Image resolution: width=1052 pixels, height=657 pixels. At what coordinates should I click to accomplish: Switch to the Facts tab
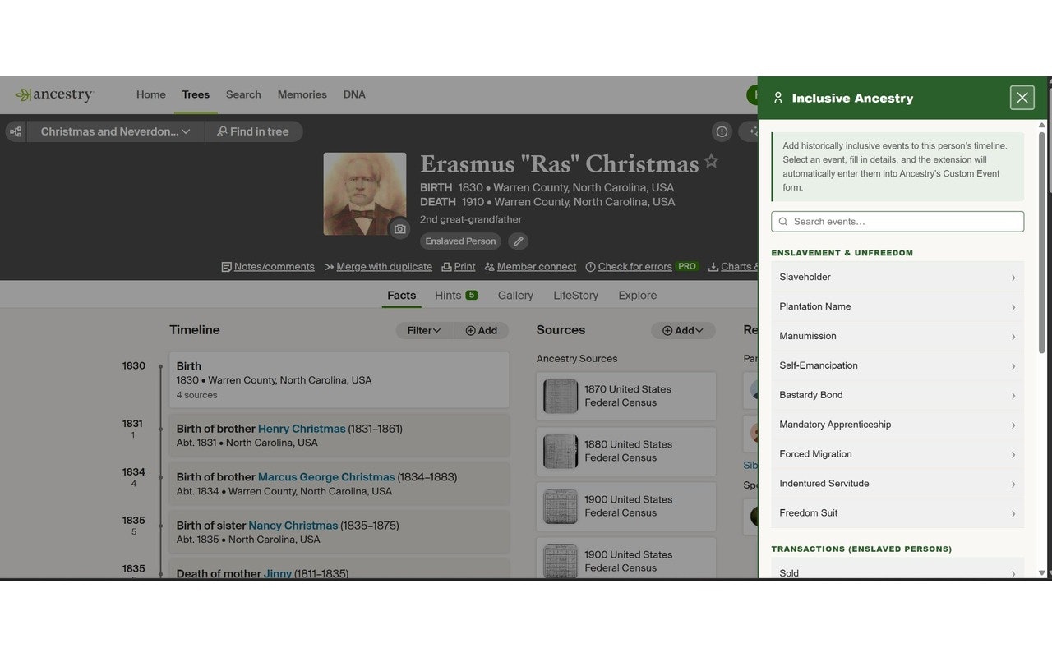click(402, 296)
